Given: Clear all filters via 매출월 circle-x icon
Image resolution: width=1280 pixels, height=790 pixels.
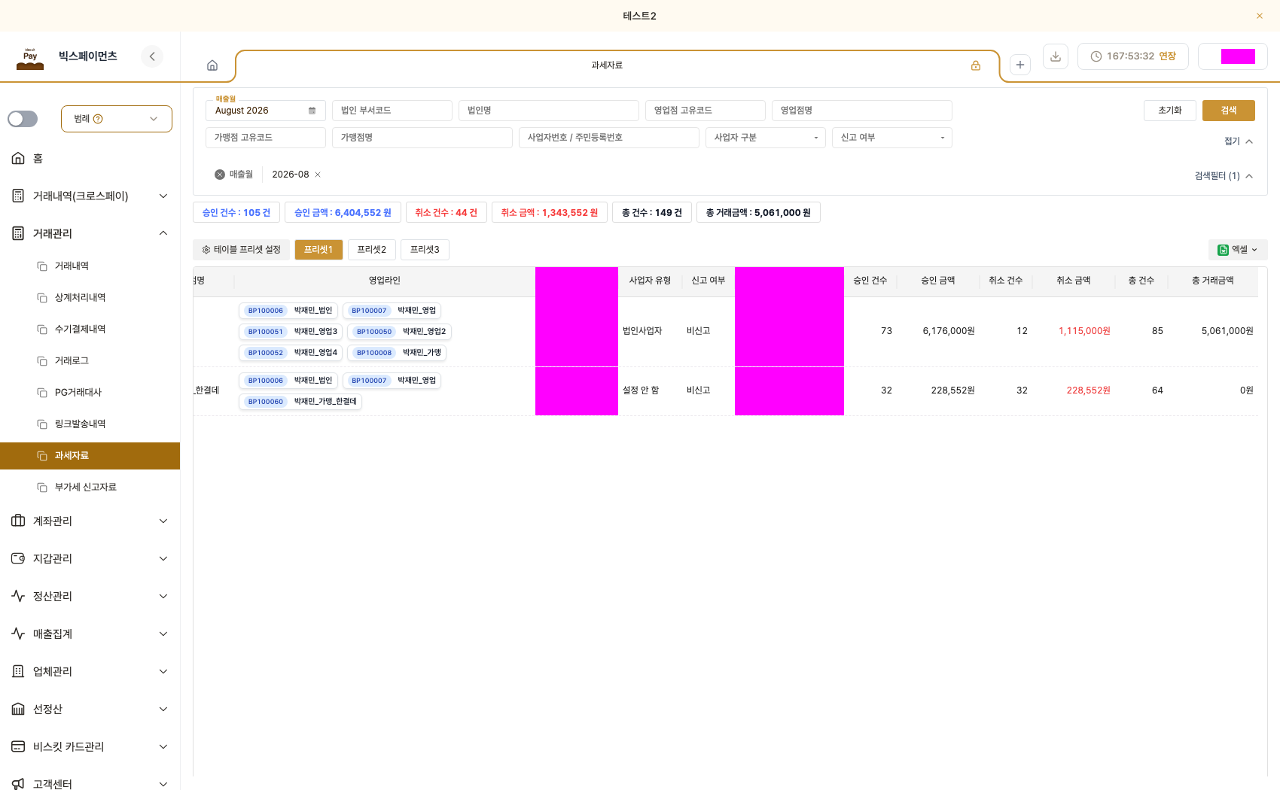Looking at the screenshot, I should (220, 175).
